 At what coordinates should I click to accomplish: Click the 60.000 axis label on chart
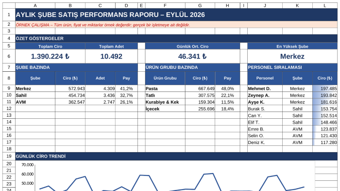(28, 174)
